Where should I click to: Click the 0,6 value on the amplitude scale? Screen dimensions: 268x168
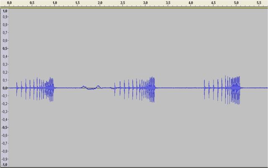[x=5, y=41]
